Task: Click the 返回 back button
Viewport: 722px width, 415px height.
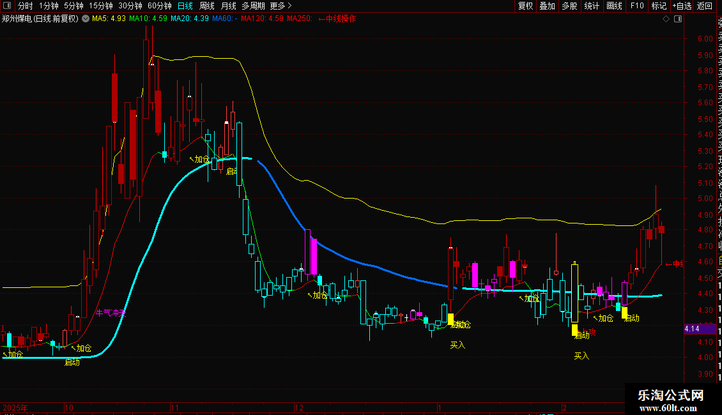Action: (705, 6)
